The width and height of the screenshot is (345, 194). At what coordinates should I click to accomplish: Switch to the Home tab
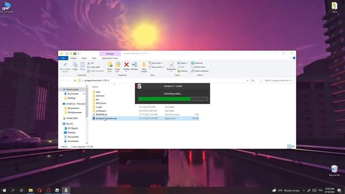pyautogui.click(x=73, y=58)
